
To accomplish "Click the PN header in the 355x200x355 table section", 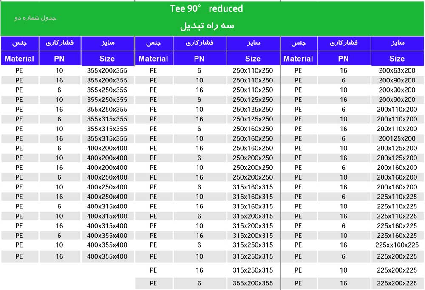I will pos(59,59).
